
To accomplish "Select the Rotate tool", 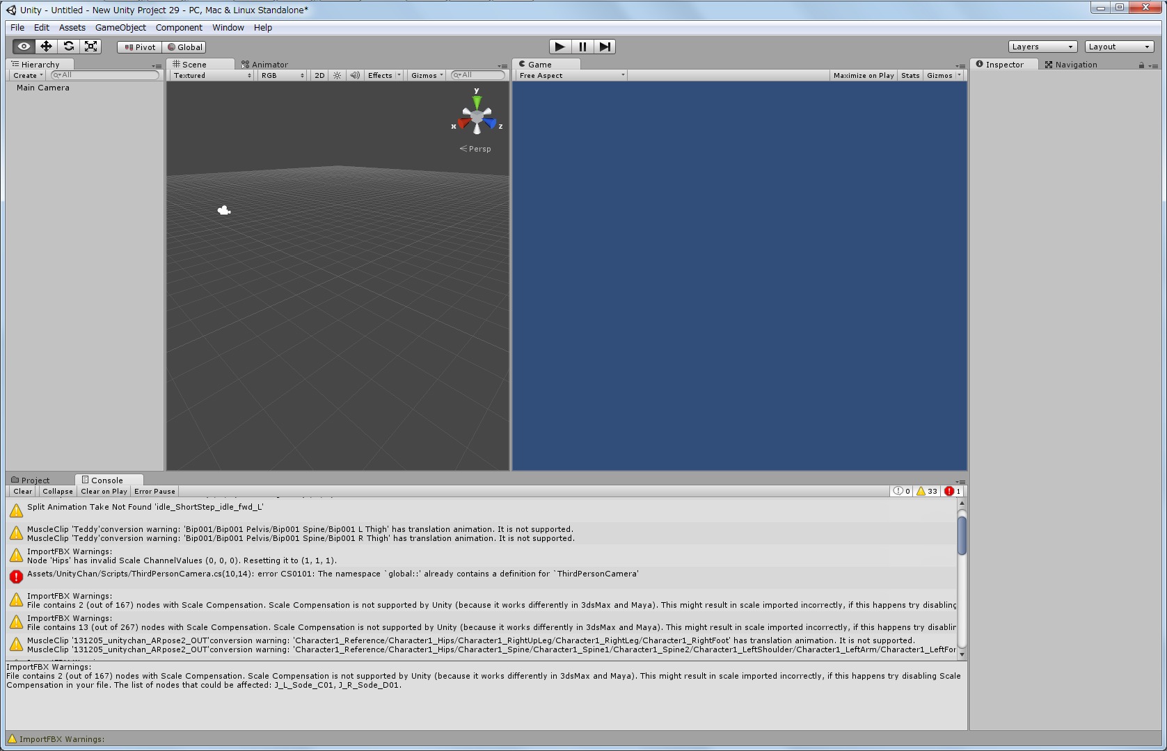I will pyautogui.click(x=68, y=47).
